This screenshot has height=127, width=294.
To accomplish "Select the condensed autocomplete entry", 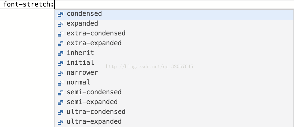I will click(x=174, y=15).
